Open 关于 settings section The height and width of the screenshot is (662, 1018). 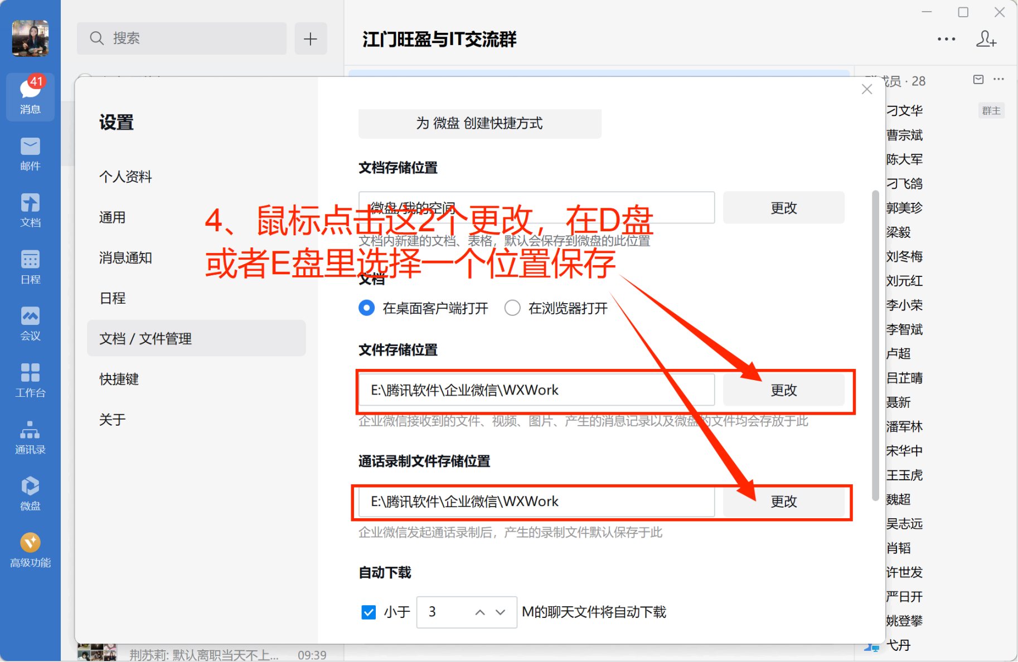coord(196,420)
